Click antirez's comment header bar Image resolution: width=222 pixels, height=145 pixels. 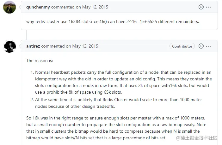[x=133, y=46]
